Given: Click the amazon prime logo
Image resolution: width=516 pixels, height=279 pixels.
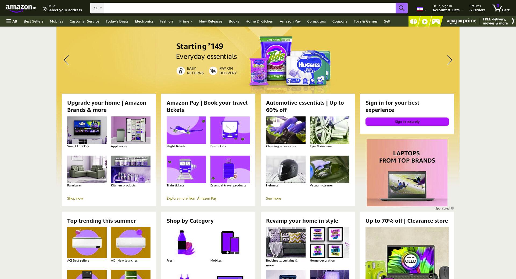Looking at the screenshot, I should [x=461, y=21].
